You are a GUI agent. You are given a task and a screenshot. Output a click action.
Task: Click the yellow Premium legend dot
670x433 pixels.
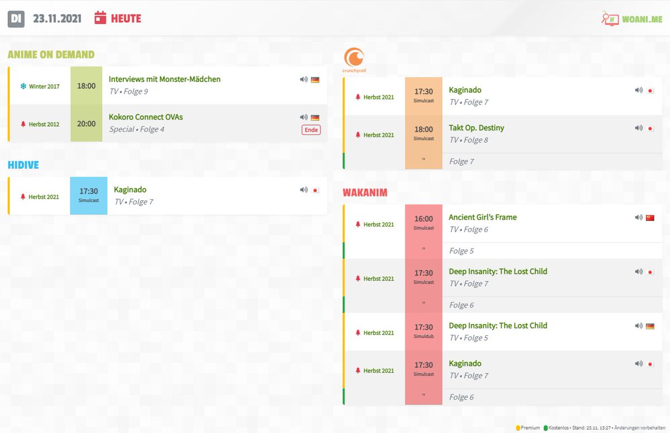518,428
